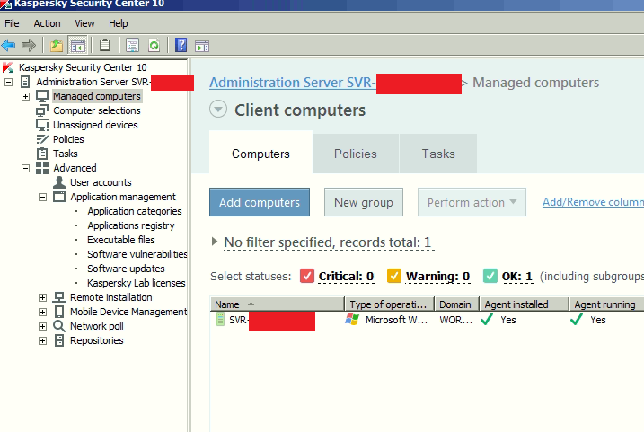Click the User accounts person icon

pyautogui.click(x=59, y=182)
